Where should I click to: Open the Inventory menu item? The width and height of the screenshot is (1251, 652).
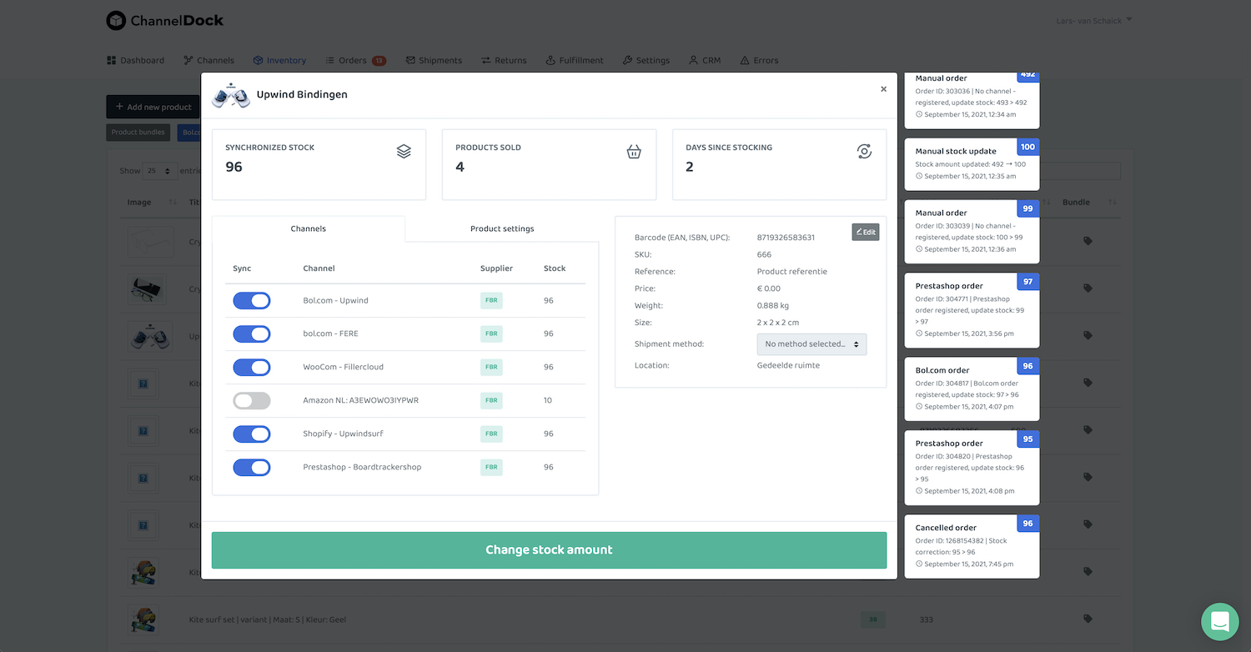tap(279, 60)
